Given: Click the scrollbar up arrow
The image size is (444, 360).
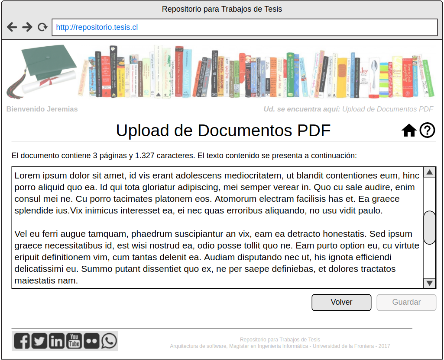Looking at the screenshot, I should (x=430, y=172).
